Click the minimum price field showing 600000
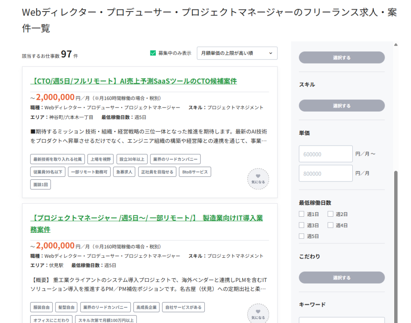411x323 pixels. tap(326, 154)
